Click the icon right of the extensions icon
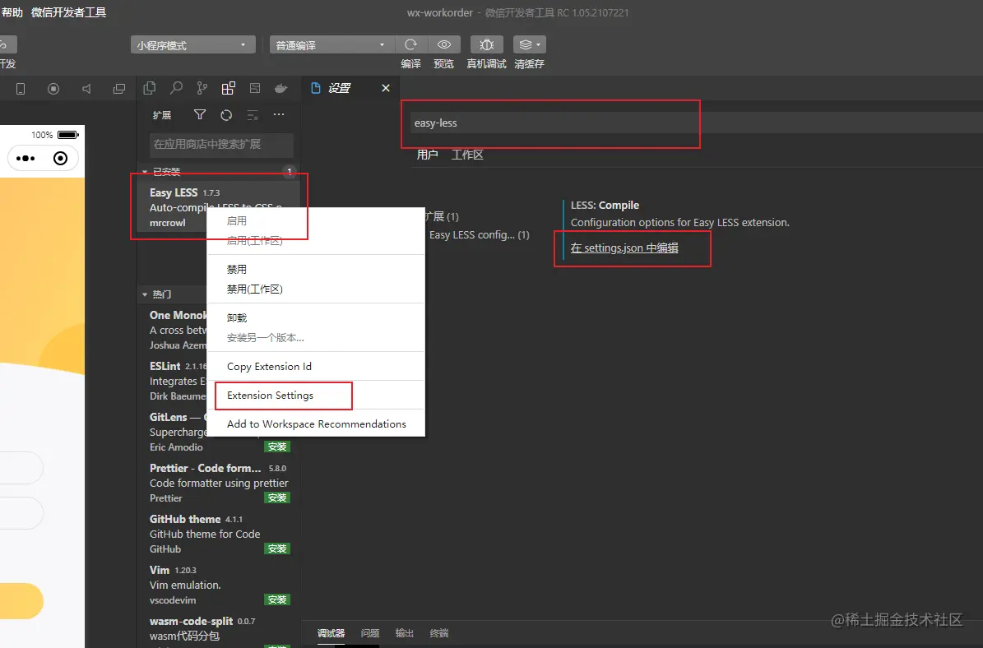The width and height of the screenshot is (983, 648). (254, 88)
